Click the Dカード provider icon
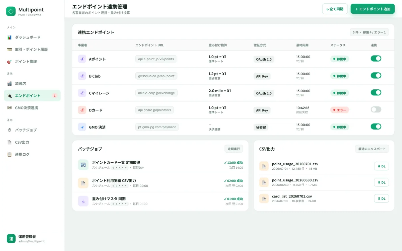 click(82, 110)
